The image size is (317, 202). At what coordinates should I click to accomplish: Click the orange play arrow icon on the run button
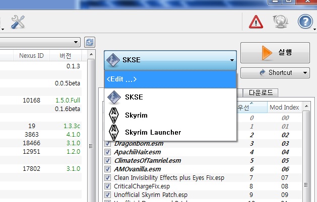(267, 53)
